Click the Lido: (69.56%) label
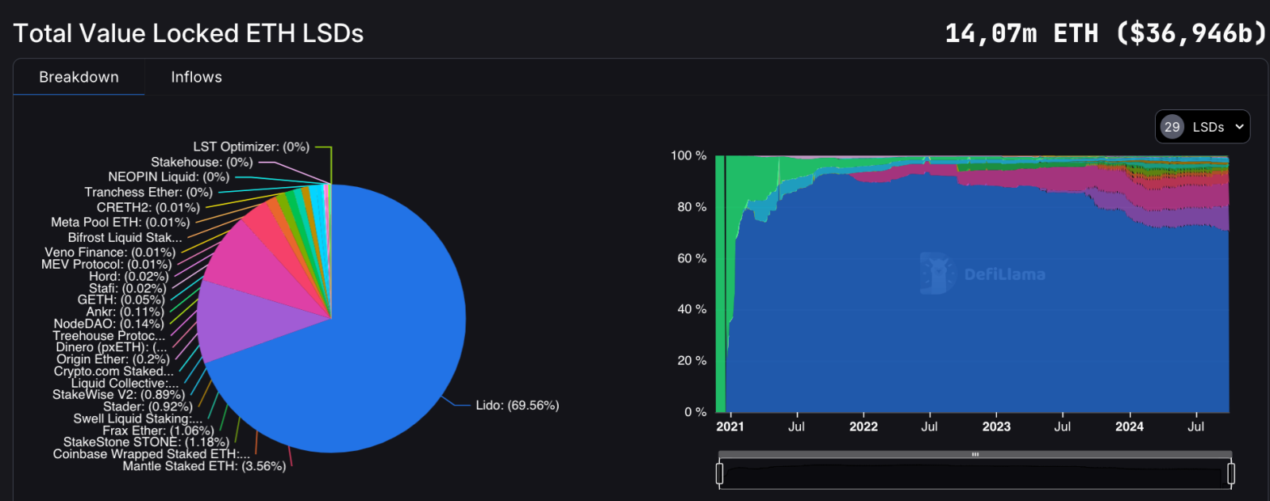Screen dimensions: 1270x501 click(x=518, y=405)
